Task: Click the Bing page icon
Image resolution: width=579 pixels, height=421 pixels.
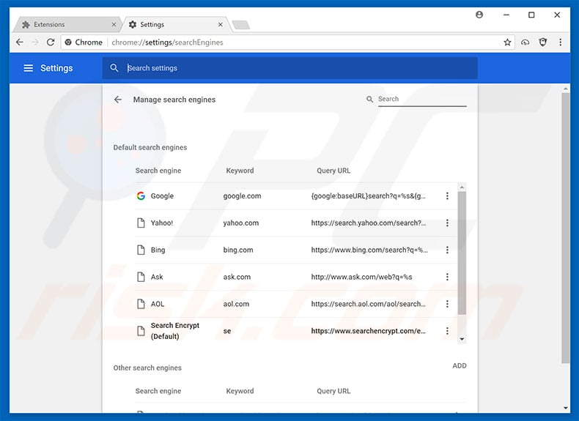Action: click(141, 250)
